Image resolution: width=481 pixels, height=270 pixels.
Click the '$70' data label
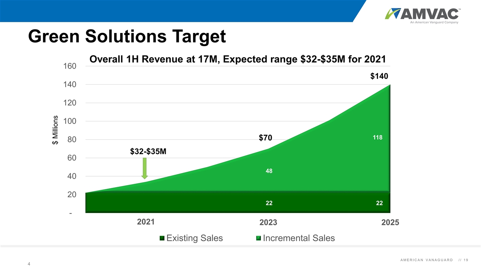click(265, 138)
